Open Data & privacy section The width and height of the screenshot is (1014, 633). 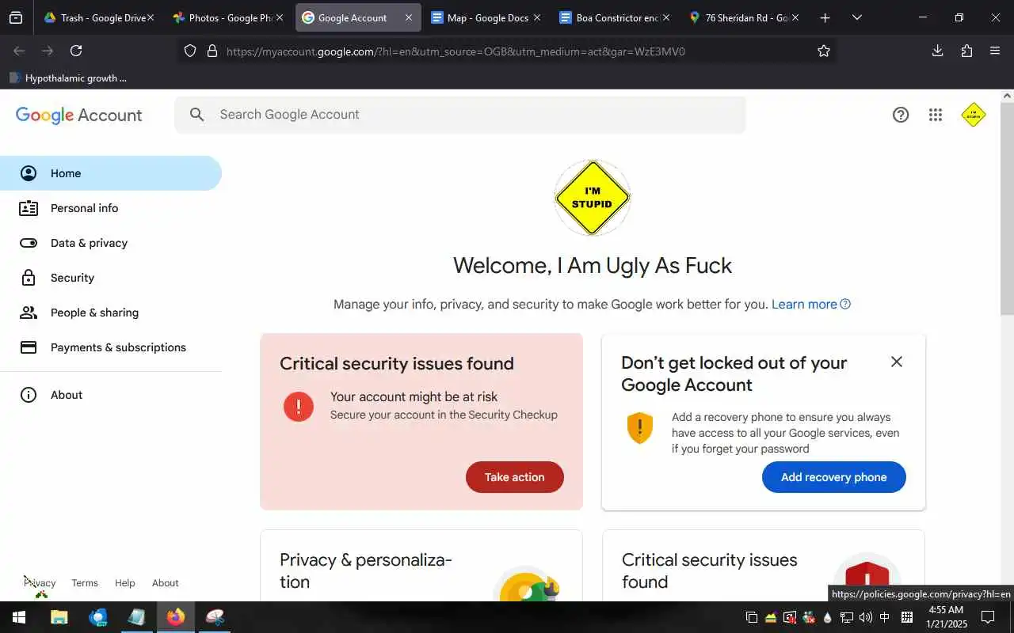(111, 243)
